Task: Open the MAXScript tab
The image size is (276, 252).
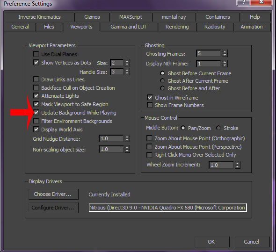Action: coord(131,17)
